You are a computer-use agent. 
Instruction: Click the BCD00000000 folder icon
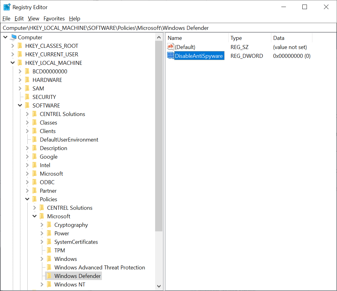click(x=27, y=71)
